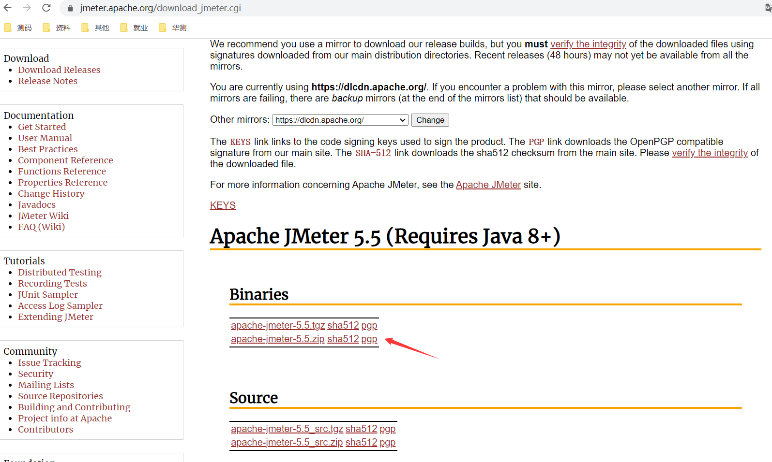Open Extending JMeter tutorial
772x462 pixels.
(x=56, y=317)
